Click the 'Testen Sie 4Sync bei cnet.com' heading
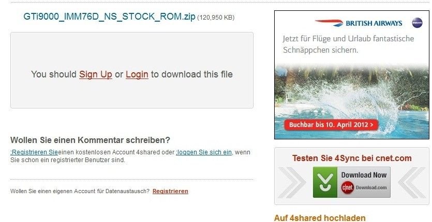This screenshot has height=222, width=432. (x=352, y=158)
